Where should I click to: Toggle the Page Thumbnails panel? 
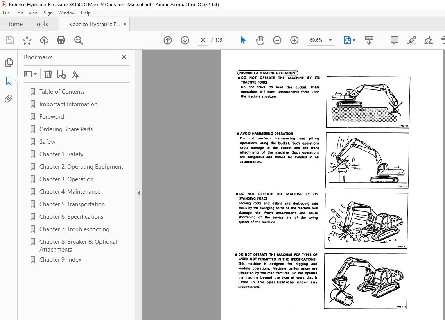pos(9,63)
